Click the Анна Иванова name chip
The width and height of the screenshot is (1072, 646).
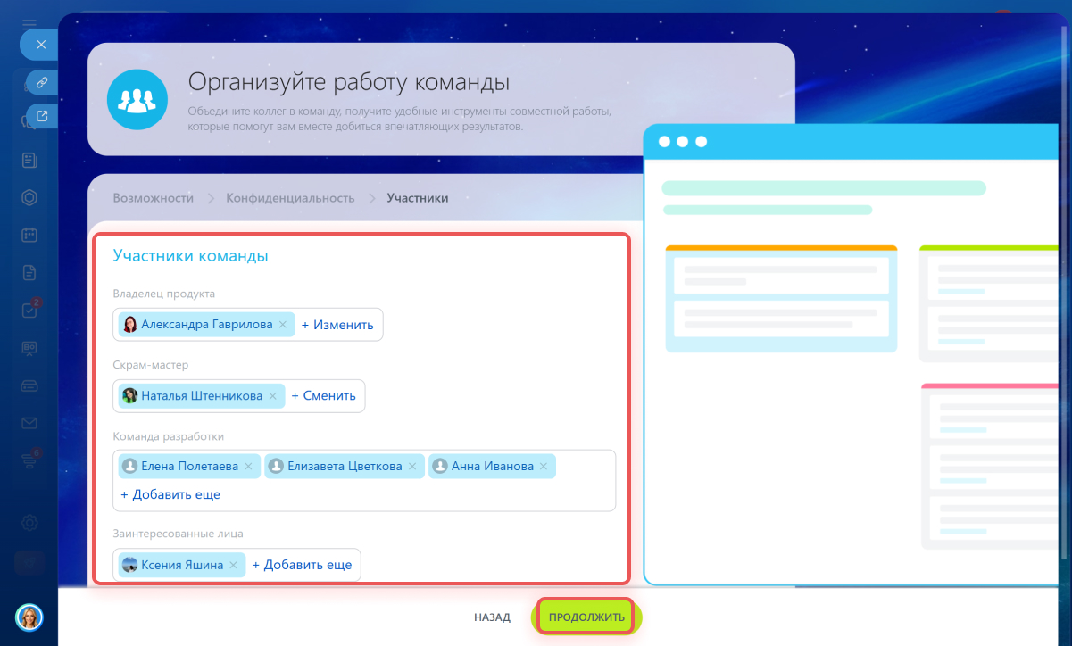[x=492, y=466]
